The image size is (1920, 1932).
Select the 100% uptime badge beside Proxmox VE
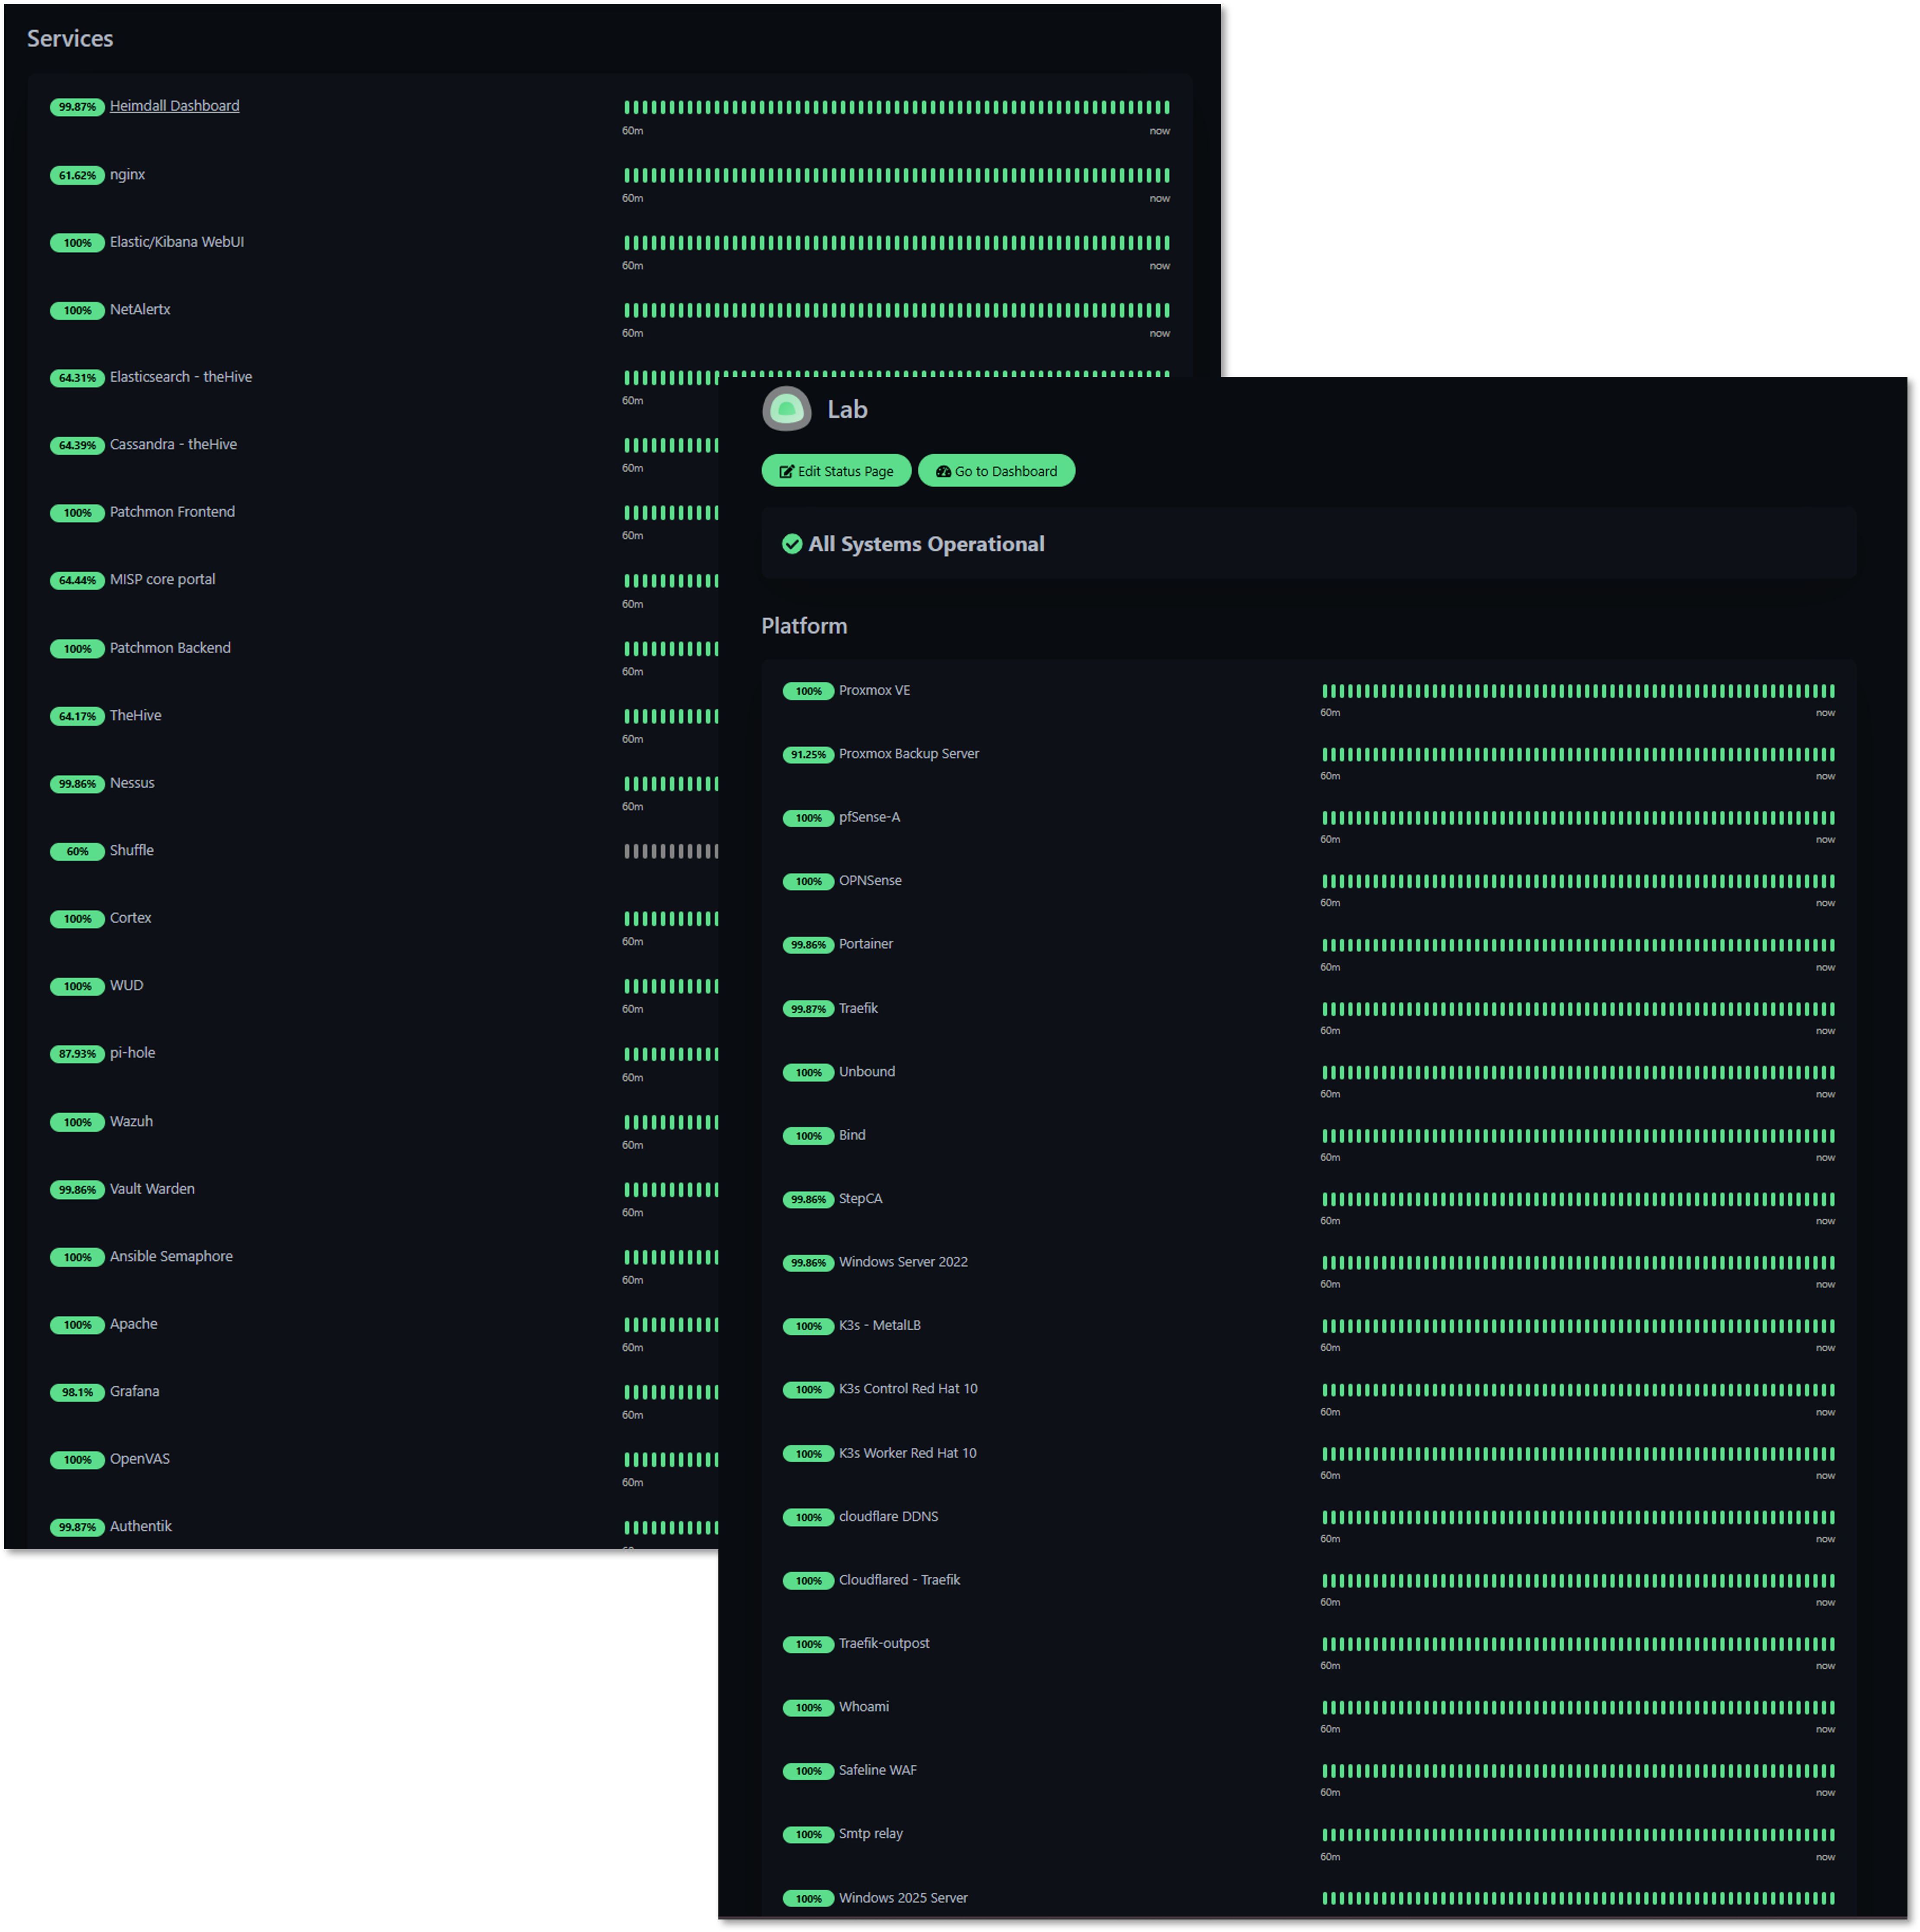[808, 690]
